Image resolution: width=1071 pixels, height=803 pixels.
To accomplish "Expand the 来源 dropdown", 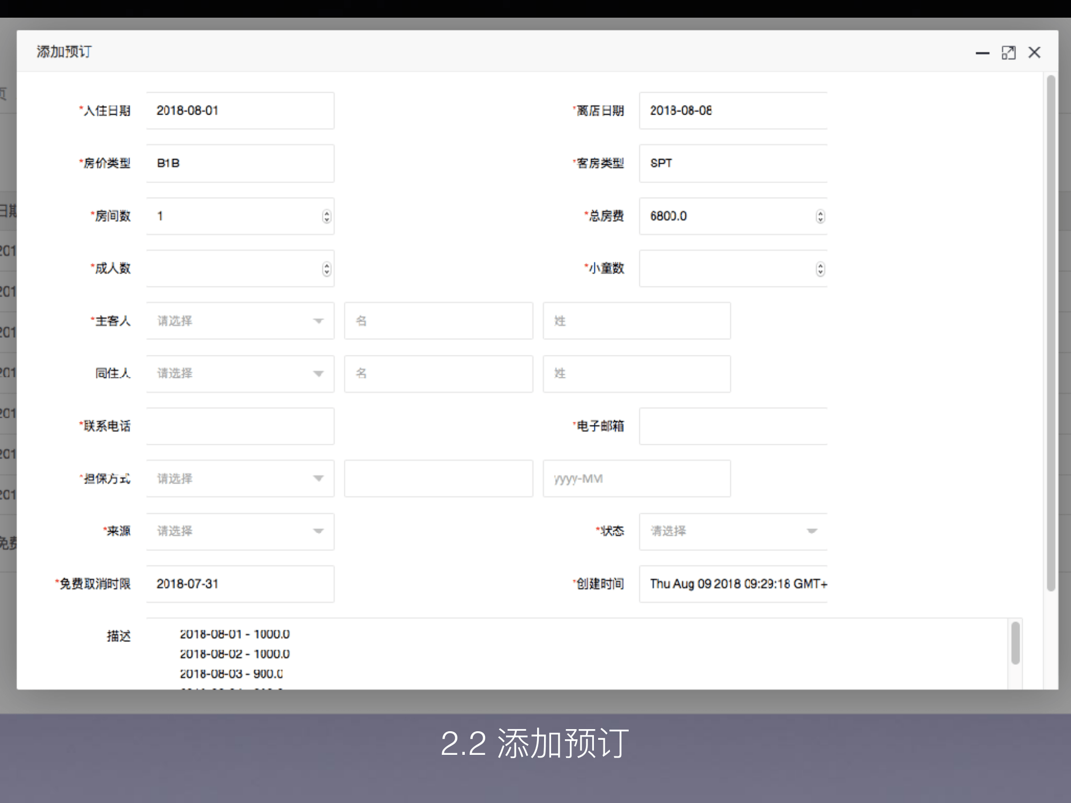I will 240,531.
